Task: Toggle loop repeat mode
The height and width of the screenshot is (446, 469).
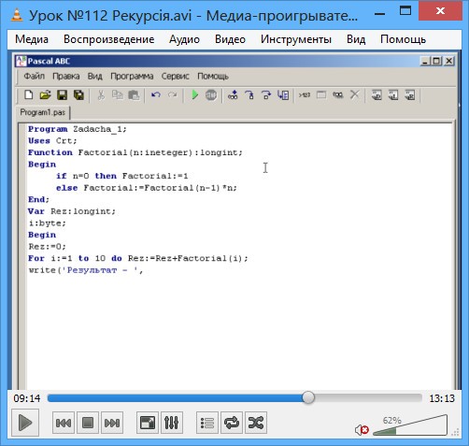Action: pos(232,423)
